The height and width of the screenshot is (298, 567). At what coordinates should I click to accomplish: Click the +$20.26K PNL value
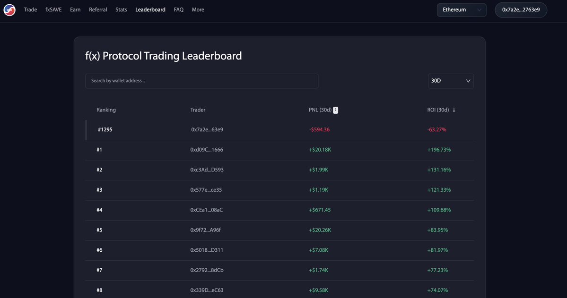pyautogui.click(x=320, y=230)
